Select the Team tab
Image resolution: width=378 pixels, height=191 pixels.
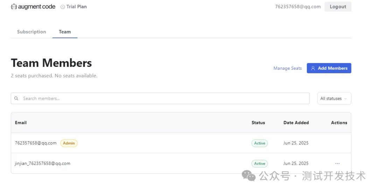click(x=65, y=32)
